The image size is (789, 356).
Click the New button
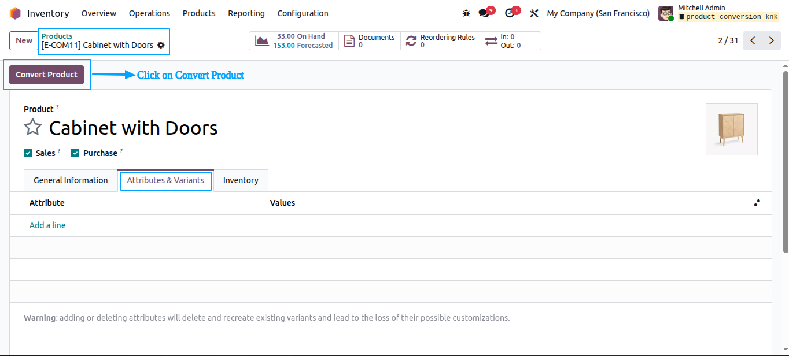pyautogui.click(x=24, y=40)
